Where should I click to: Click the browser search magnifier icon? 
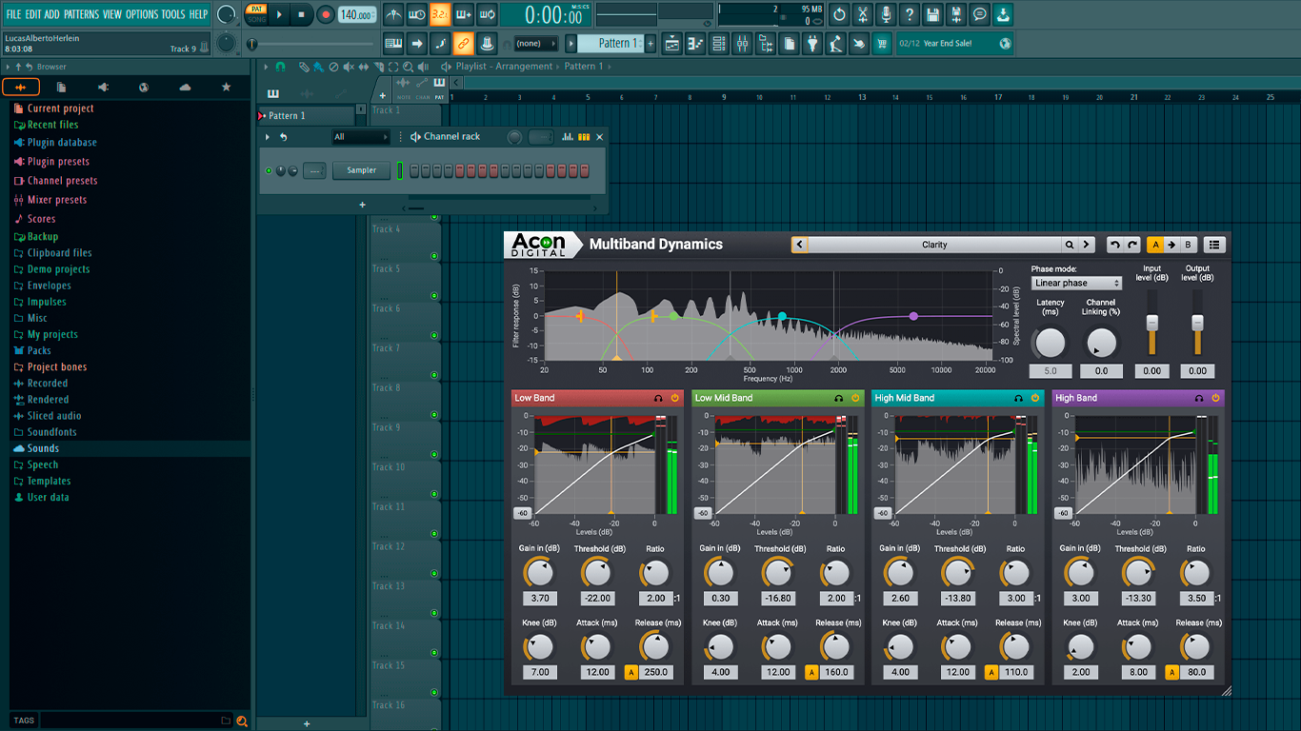[242, 721]
